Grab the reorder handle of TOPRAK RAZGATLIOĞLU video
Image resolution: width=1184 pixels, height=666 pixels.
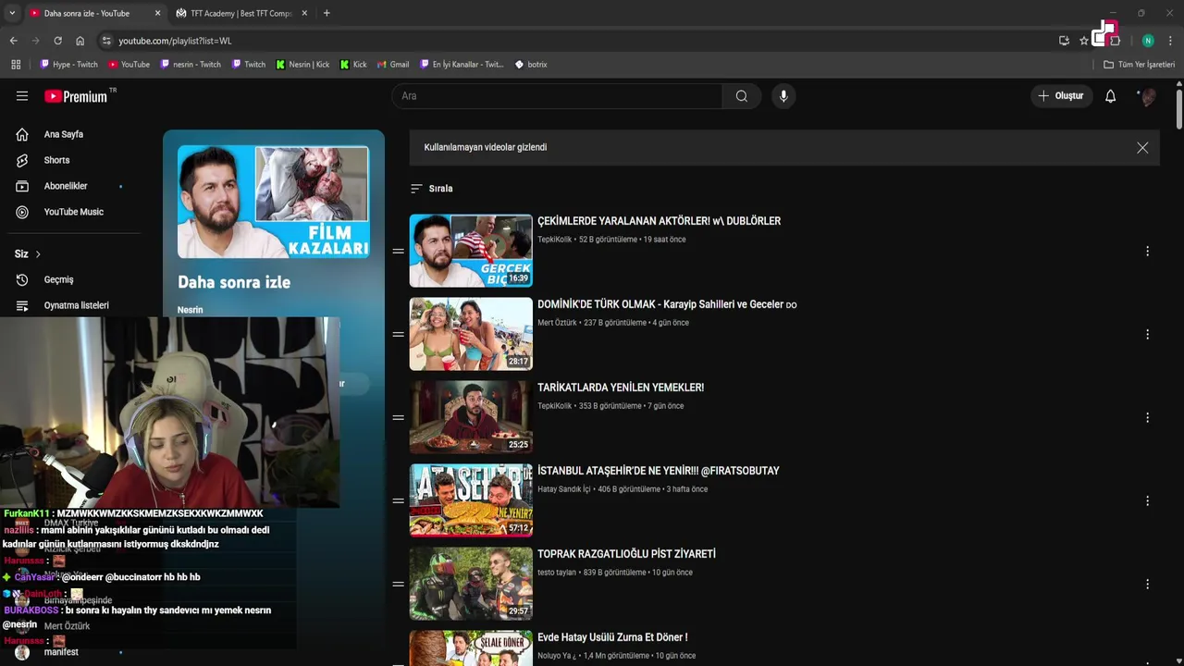click(399, 585)
